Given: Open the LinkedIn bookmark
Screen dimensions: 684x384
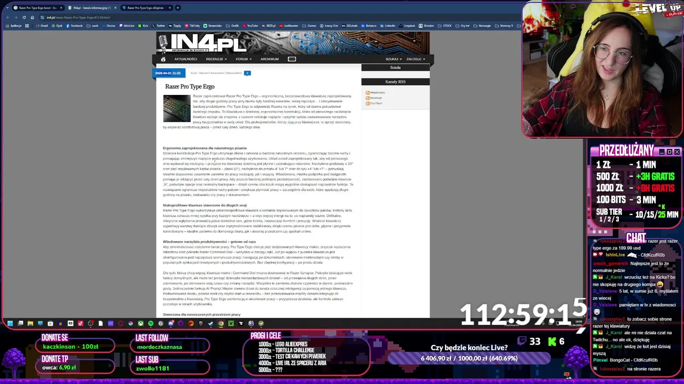Looking at the screenshot, I should (x=387, y=26).
